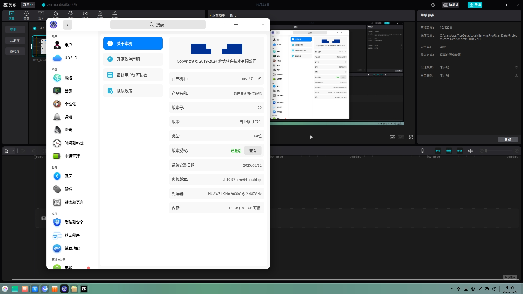Toggle the main track magnet in timeline toolbar
The height and width of the screenshot is (294, 523).
click(438, 151)
